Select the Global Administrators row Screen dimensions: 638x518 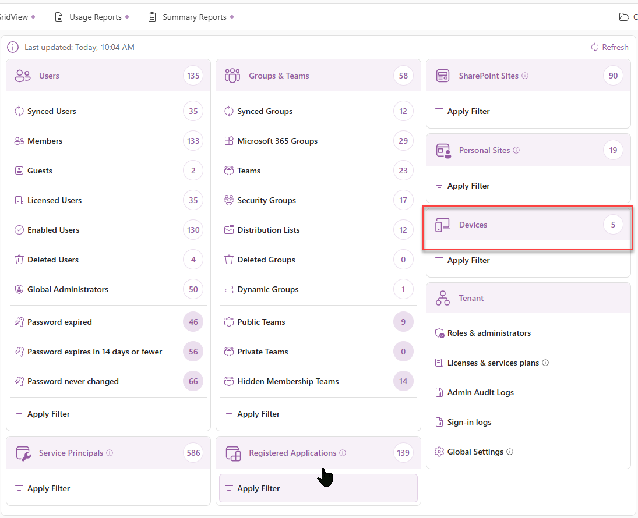(68, 289)
